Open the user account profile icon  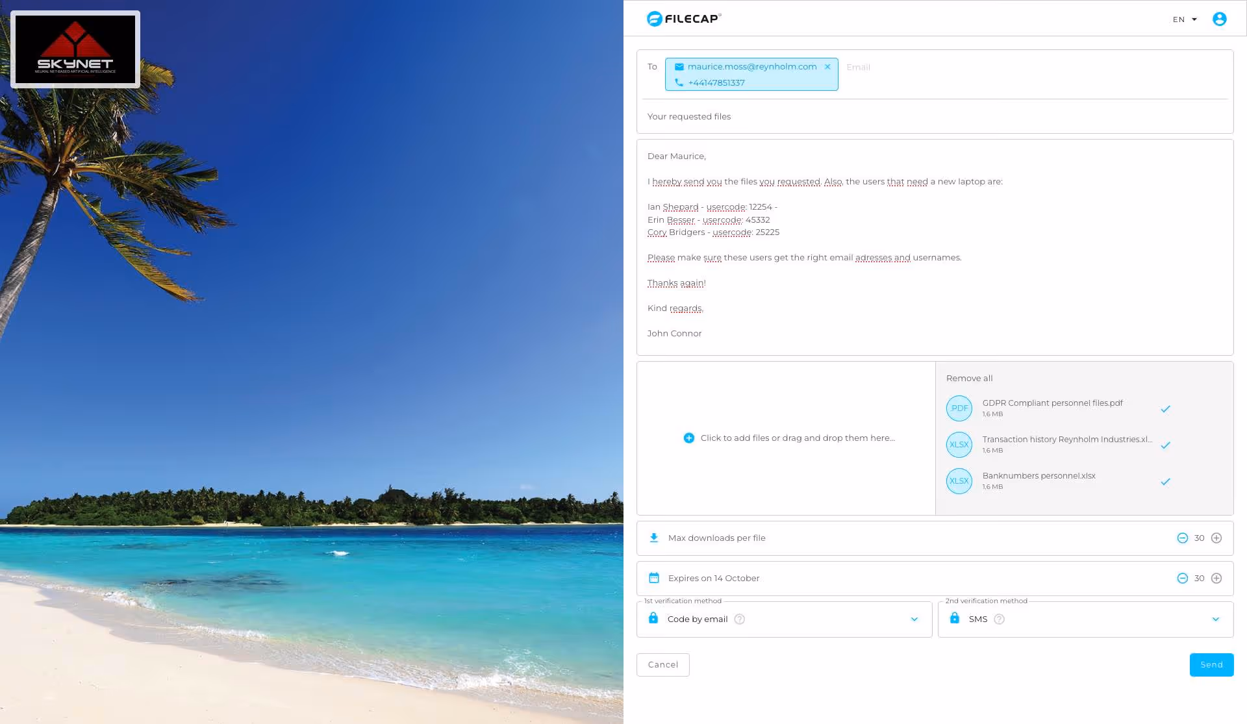[x=1219, y=19]
